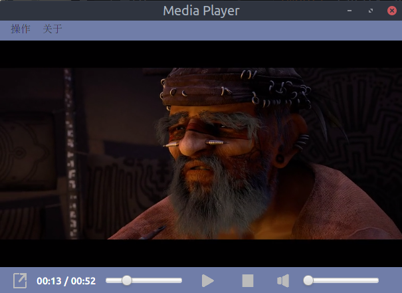This screenshot has height=293, width=402.
Task: Start playback with the play button
Action: 208,280
